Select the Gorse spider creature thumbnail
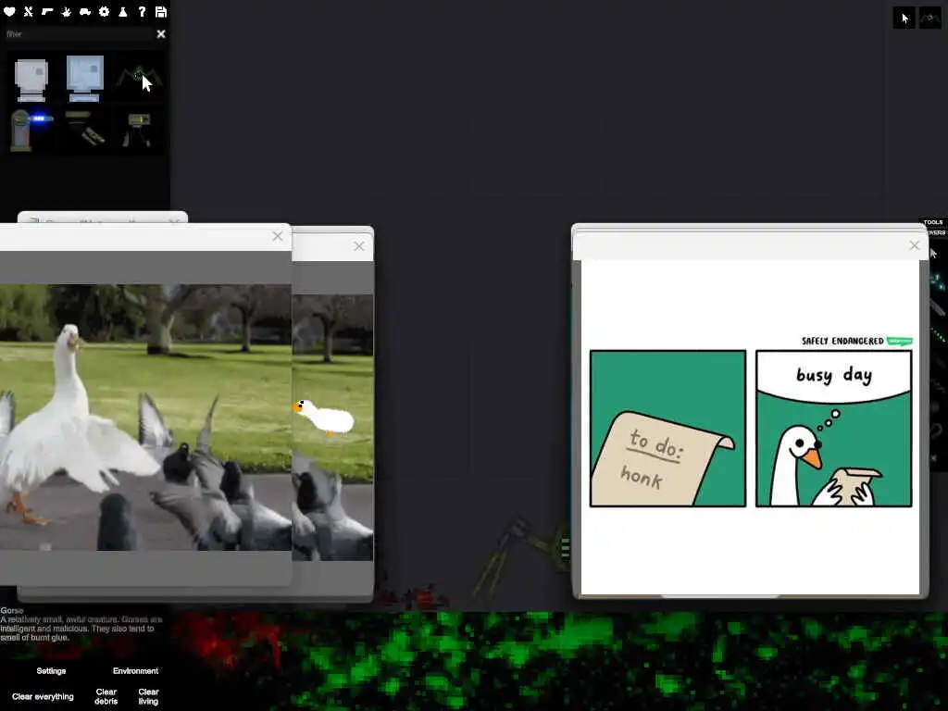The width and height of the screenshot is (948, 711). click(x=139, y=78)
